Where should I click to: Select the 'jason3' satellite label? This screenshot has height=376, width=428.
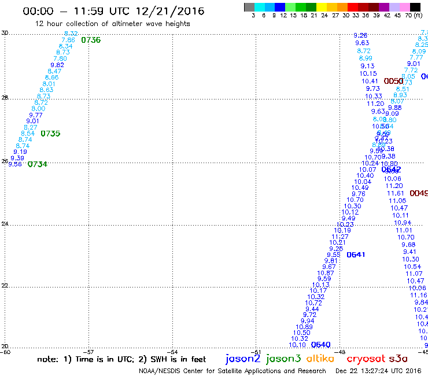(283, 359)
